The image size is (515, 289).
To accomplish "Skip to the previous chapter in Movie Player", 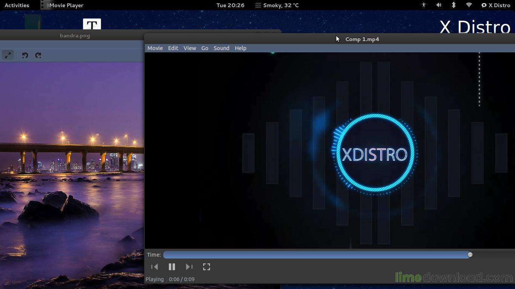I will coord(155,267).
